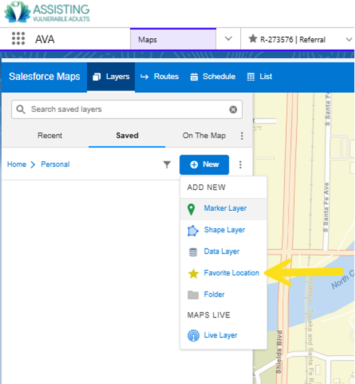Select Data Layer menu option
The image size is (355, 384).
click(x=223, y=252)
